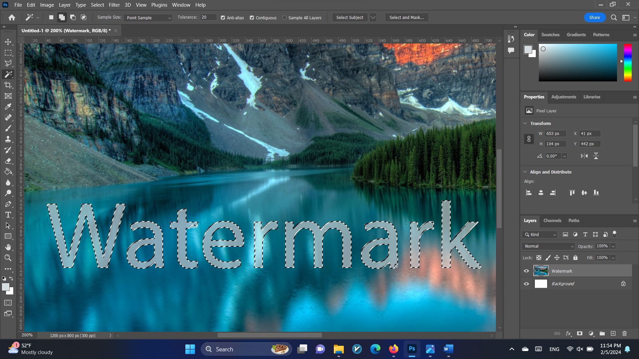Image resolution: width=639 pixels, height=359 pixels.
Task: Disable the Anti-alias checkbox
Action: tap(223, 18)
